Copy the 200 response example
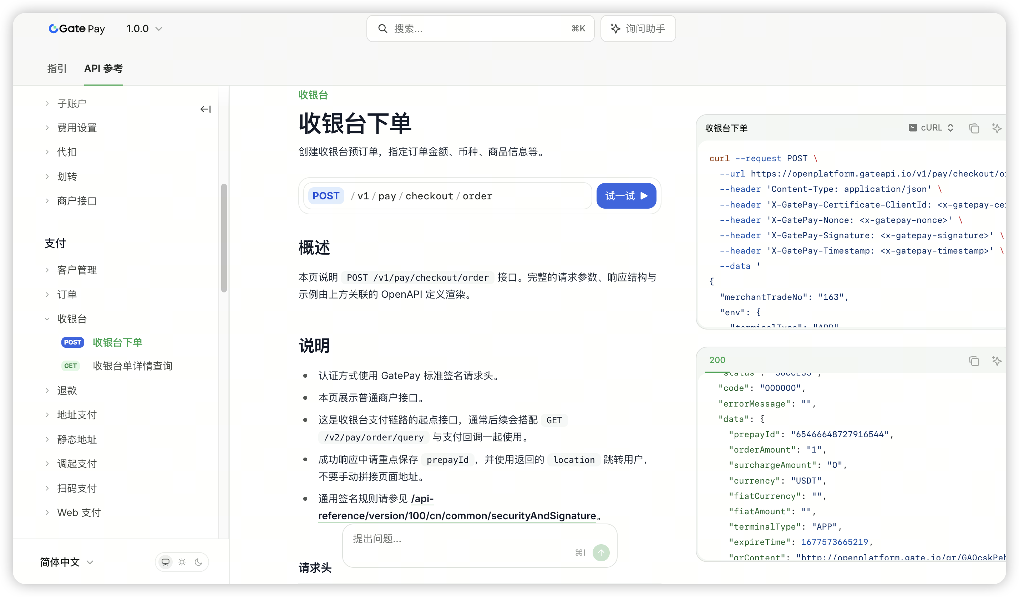 974,361
